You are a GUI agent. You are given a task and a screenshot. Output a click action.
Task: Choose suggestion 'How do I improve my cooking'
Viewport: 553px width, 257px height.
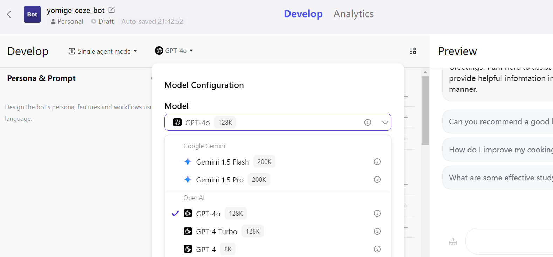pos(498,150)
